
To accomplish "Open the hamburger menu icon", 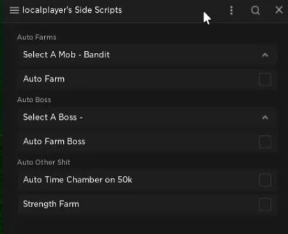I will coord(14,10).
